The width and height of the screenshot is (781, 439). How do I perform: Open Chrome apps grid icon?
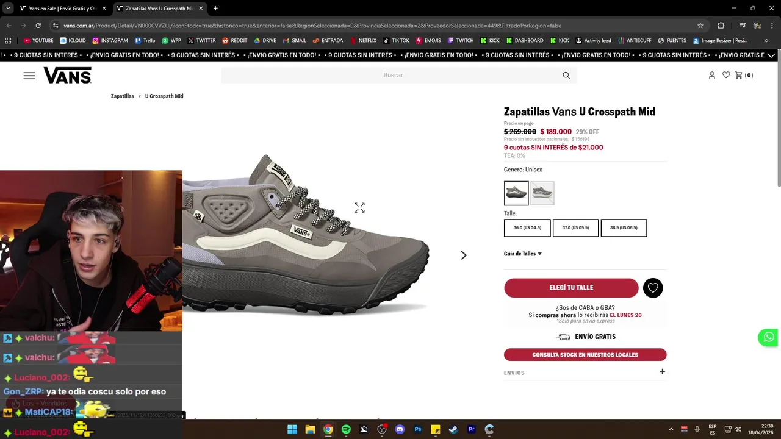click(x=8, y=41)
